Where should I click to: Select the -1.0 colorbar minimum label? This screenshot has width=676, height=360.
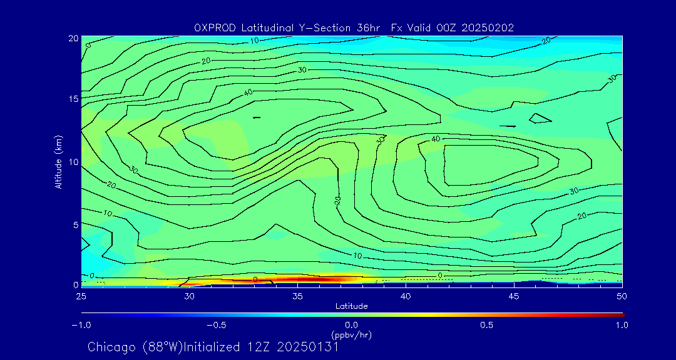[x=81, y=325]
